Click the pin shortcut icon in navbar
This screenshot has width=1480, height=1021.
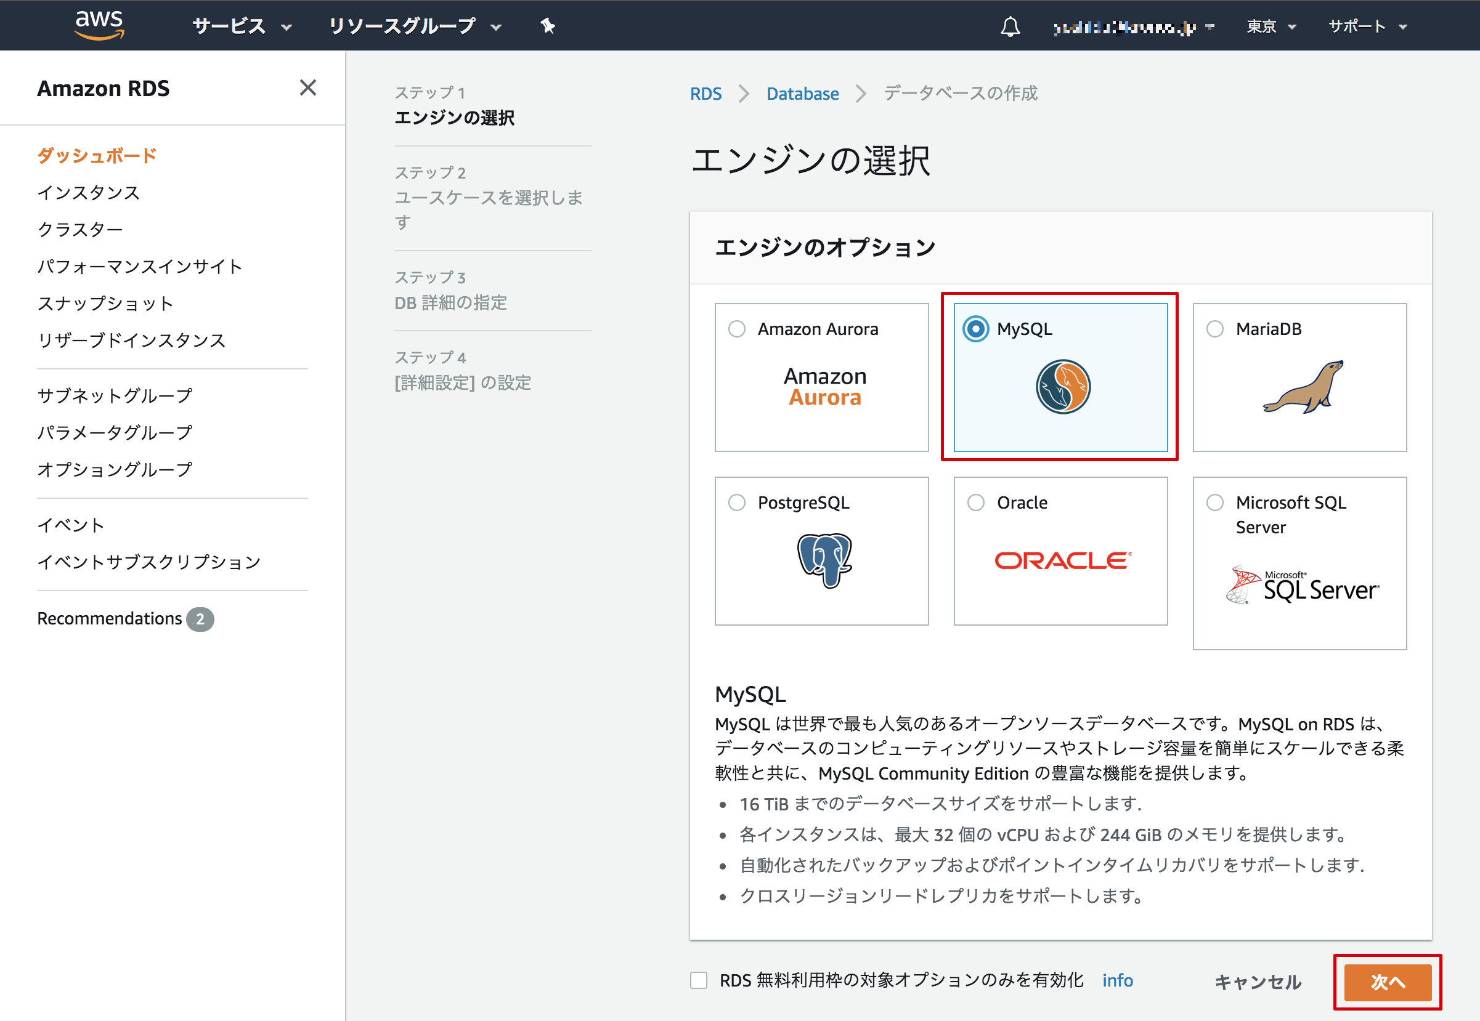click(547, 26)
